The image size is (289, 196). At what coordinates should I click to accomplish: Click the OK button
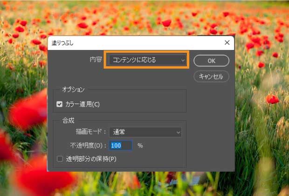tap(212, 61)
